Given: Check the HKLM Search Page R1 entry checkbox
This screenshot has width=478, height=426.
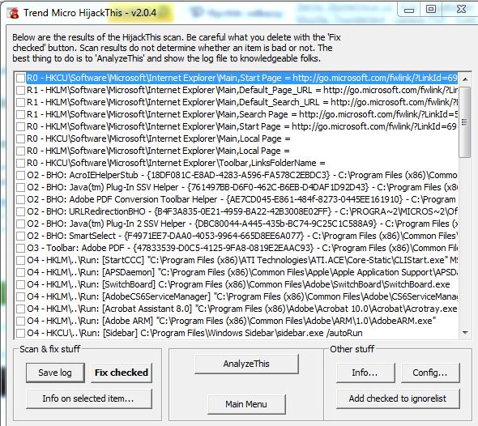Looking at the screenshot, I should tap(20, 114).
